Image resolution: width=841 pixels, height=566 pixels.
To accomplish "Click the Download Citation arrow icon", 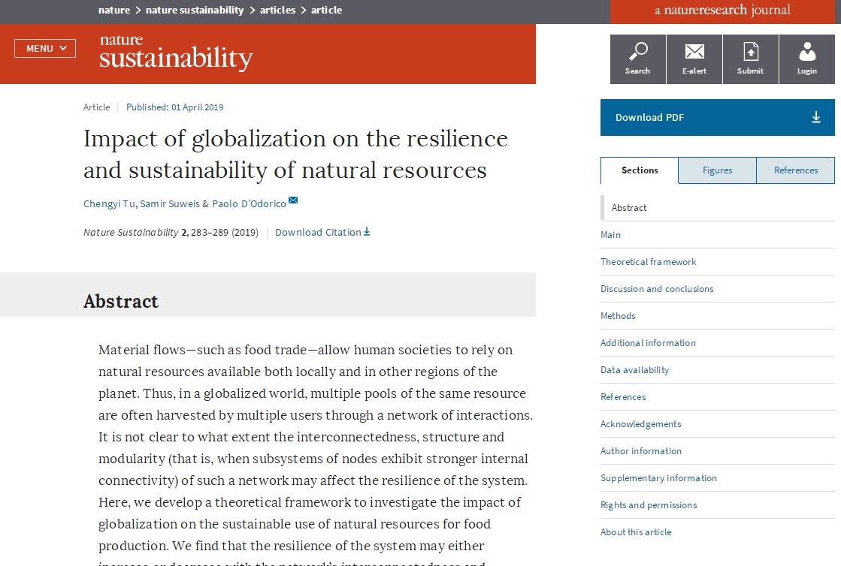I will coord(367,232).
